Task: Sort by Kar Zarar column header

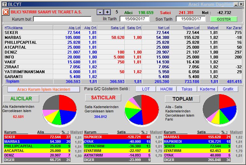Action: [230, 28]
